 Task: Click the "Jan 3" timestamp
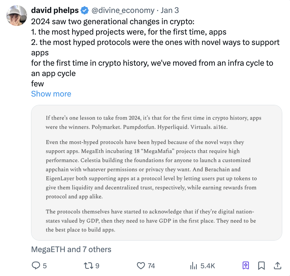(x=170, y=11)
